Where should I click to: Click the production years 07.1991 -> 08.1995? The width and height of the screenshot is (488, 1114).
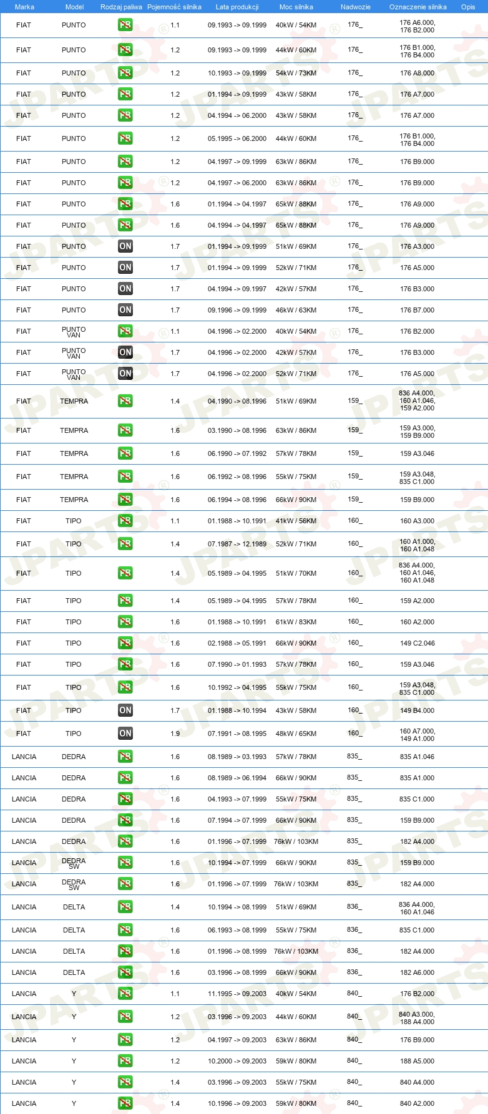coord(237,734)
